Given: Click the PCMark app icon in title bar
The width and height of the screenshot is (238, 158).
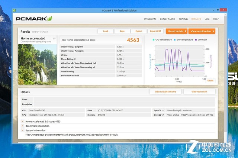Looking at the screenshot, I should pos(14,10).
